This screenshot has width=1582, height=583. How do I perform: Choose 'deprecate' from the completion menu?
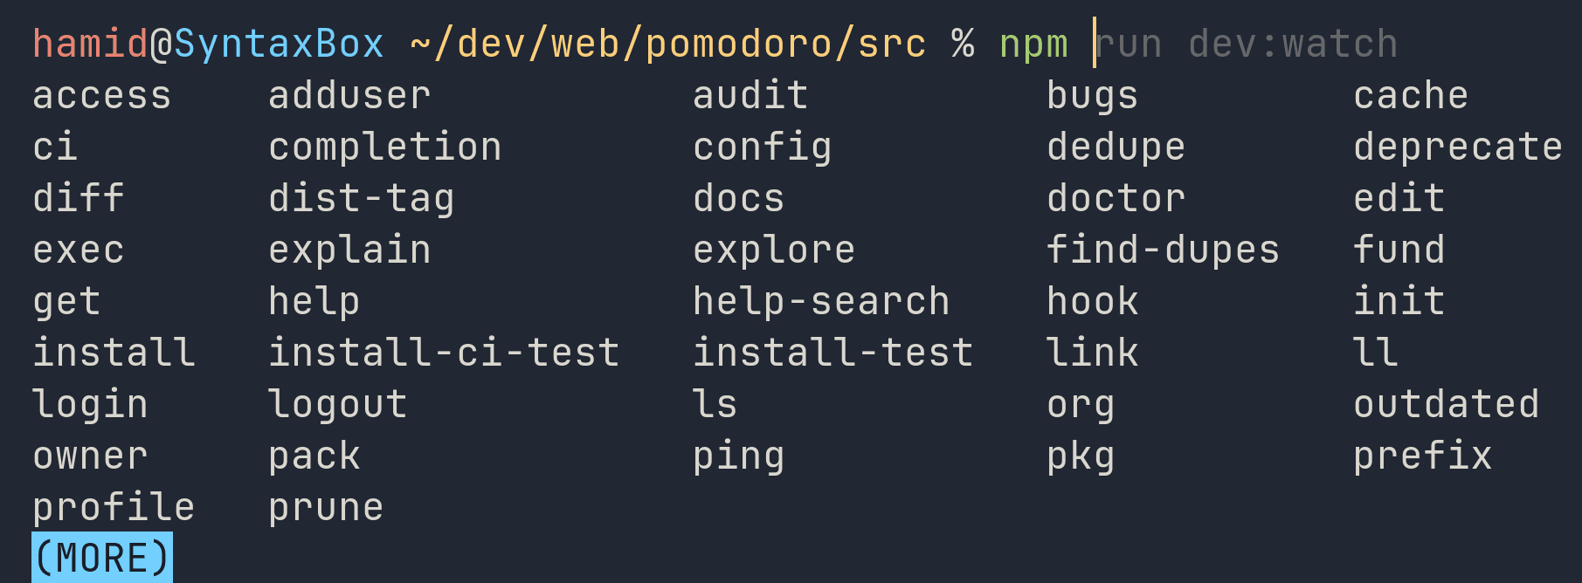pyautogui.click(x=1458, y=147)
